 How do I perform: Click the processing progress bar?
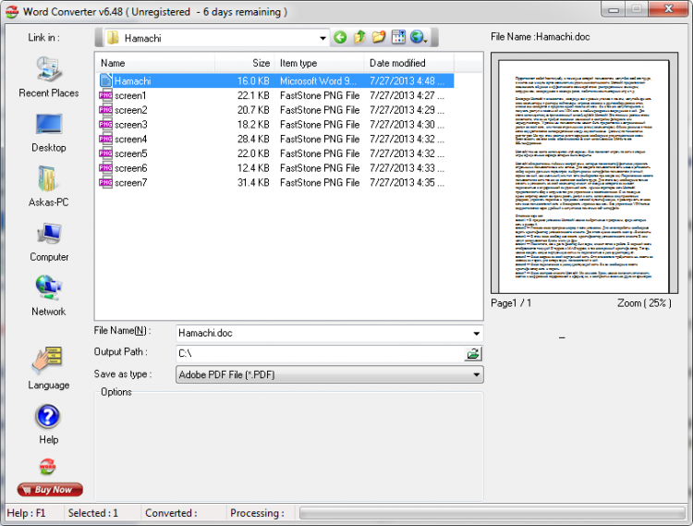pyautogui.click(x=492, y=513)
